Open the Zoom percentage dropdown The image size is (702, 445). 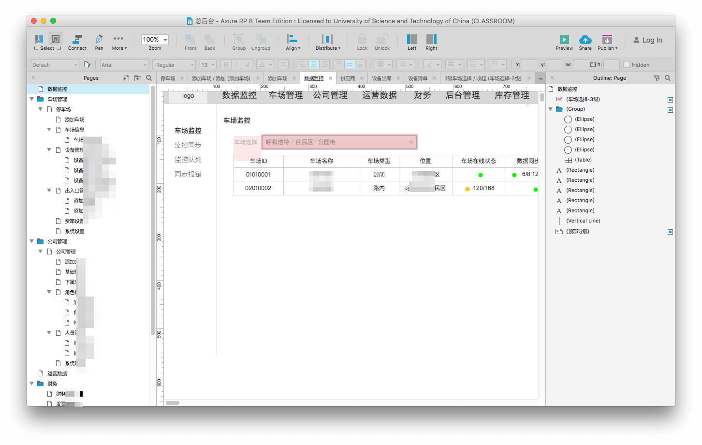click(165, 40)
